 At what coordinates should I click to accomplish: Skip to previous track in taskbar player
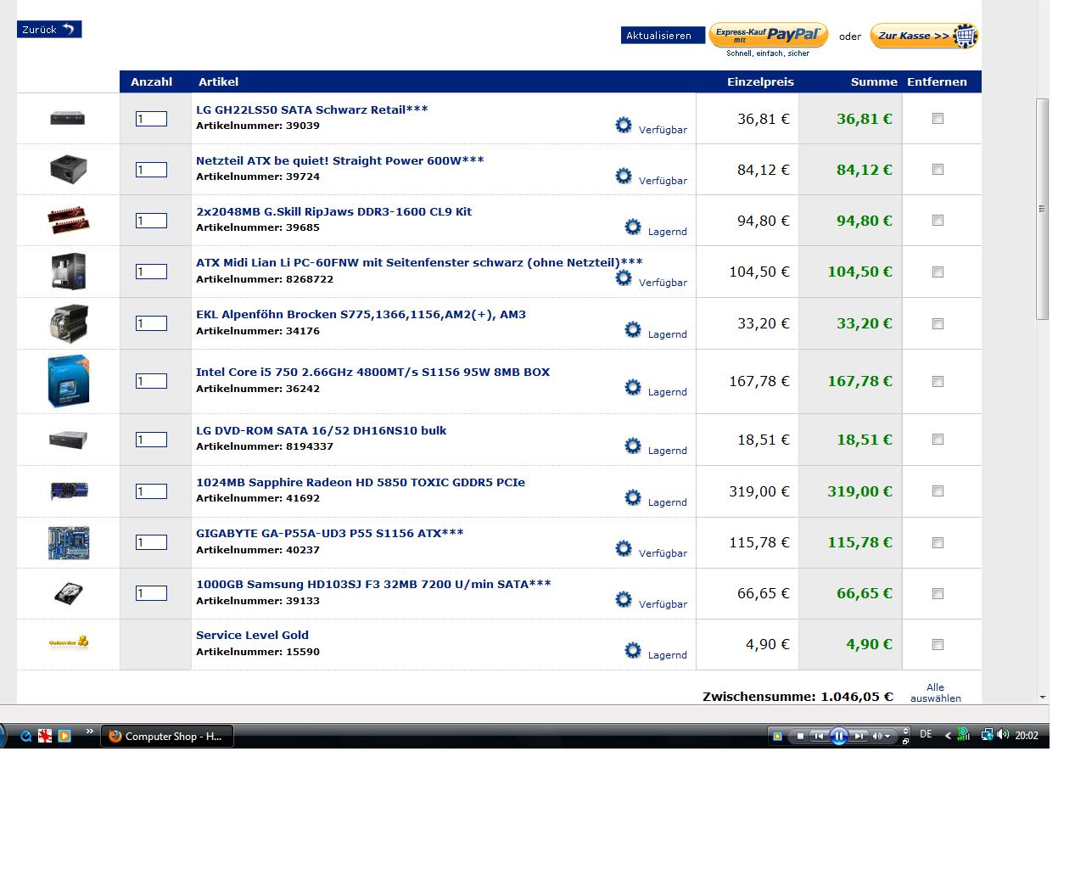pos(818,736)
